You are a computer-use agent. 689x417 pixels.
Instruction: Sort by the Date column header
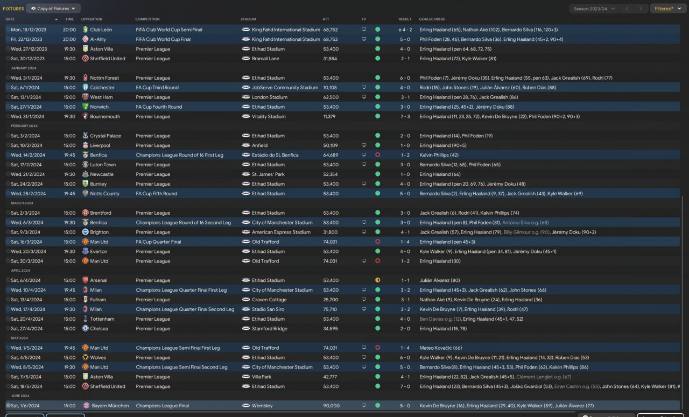click(10, 19)
